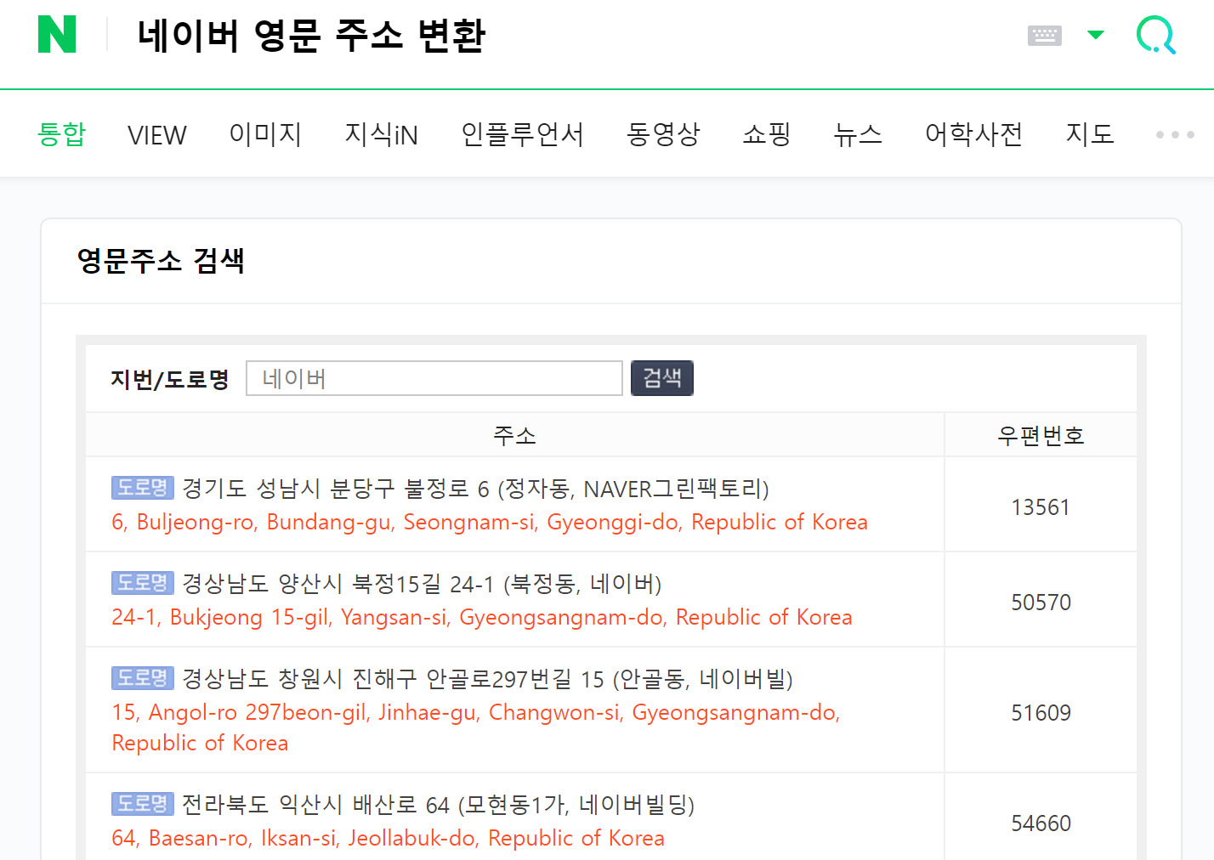This screenshot has height=860, width=1214.
Task: Click the 영문주소 검색 heading
Action: [x=161, y=260]
